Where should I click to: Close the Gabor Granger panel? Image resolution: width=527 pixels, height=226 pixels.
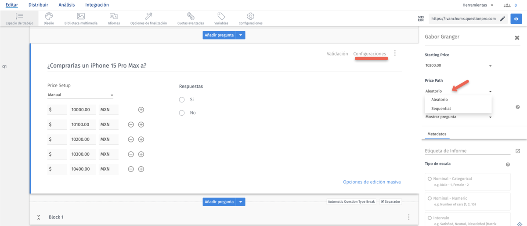coord(517,38)
